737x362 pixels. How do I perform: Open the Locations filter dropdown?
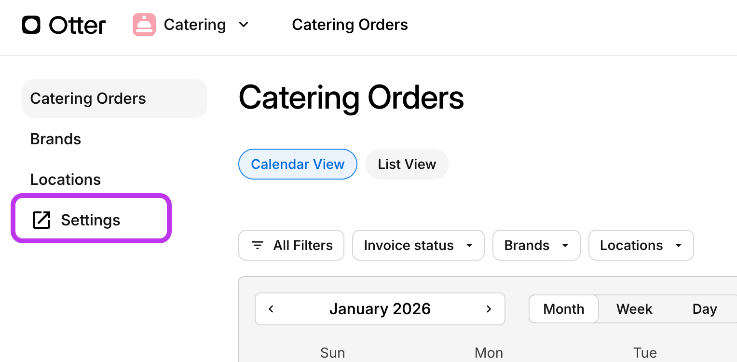[x=641, y=245]
